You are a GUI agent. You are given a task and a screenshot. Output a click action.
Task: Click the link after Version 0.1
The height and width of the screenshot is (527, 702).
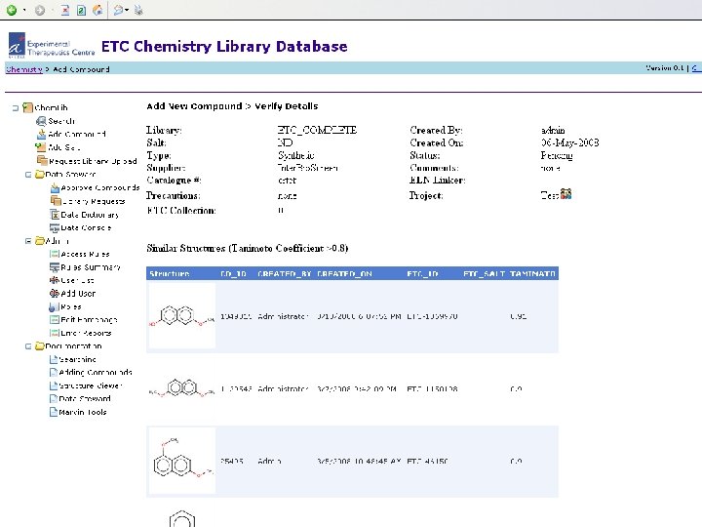(696, 68)
